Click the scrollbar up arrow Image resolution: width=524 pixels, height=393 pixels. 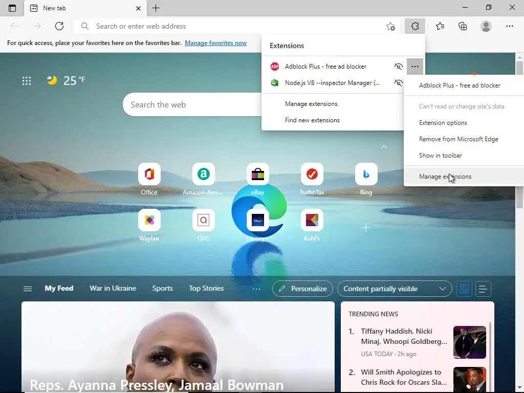point(519,57)
